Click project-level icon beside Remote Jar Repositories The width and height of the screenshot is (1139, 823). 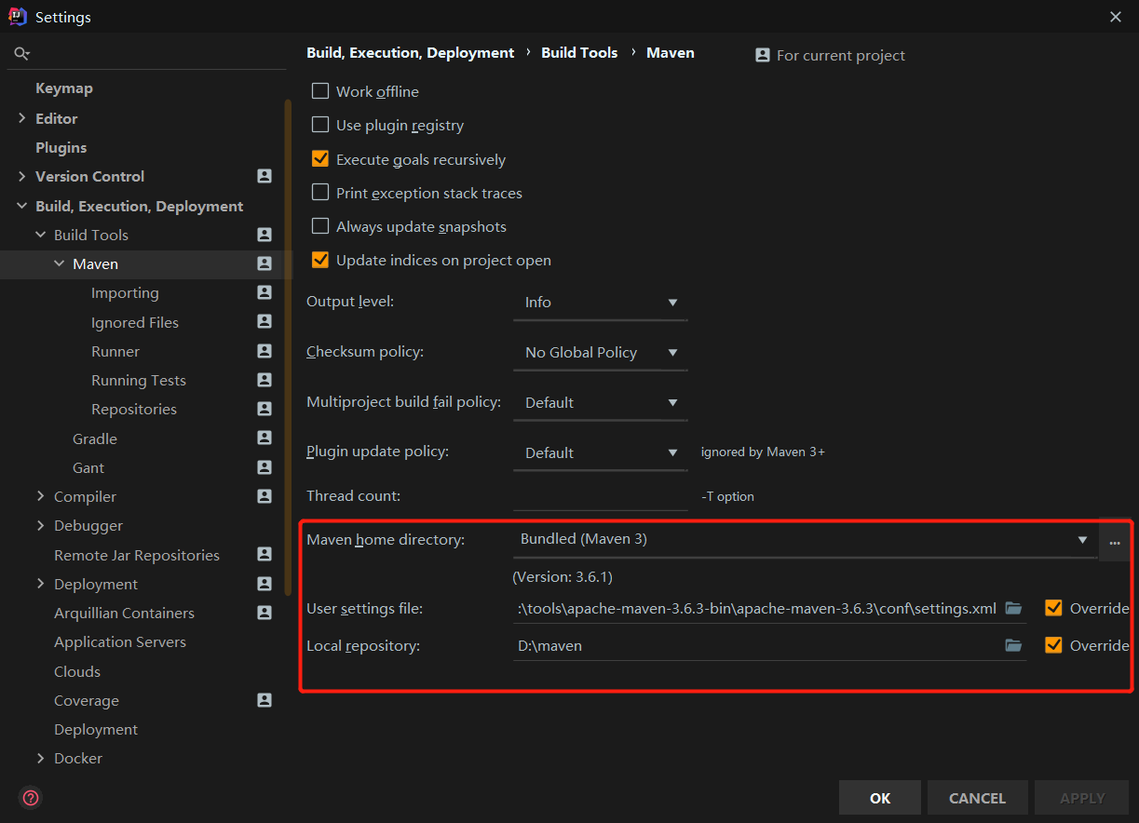(x=264, y=555)
